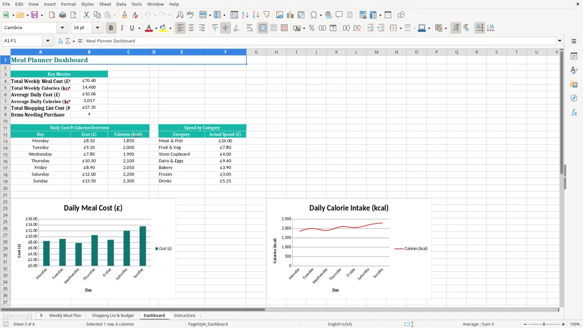This screenshot has height=328, width=583.
Task: Click row 13 header
Action: 5,141
